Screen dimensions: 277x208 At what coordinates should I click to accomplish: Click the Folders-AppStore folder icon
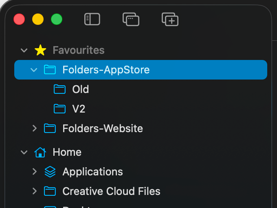click(50, 70)
